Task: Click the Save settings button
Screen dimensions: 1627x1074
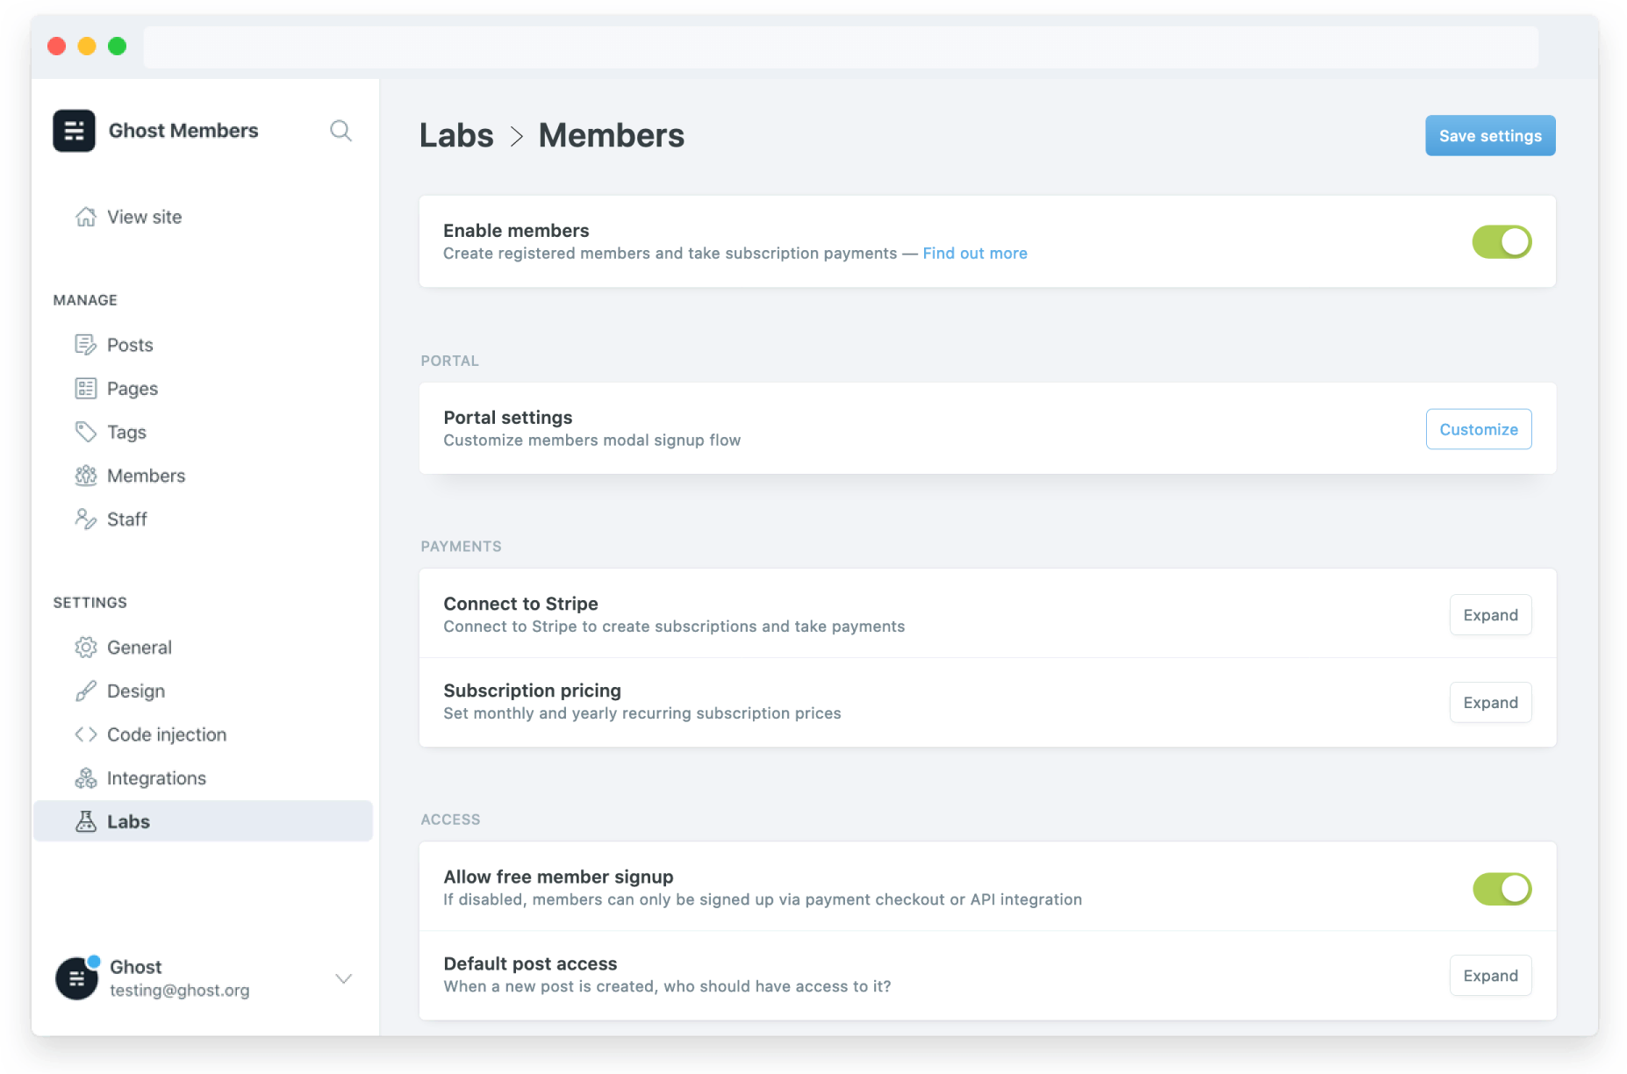Action: pyautogui.click(x=1489, y=135)
